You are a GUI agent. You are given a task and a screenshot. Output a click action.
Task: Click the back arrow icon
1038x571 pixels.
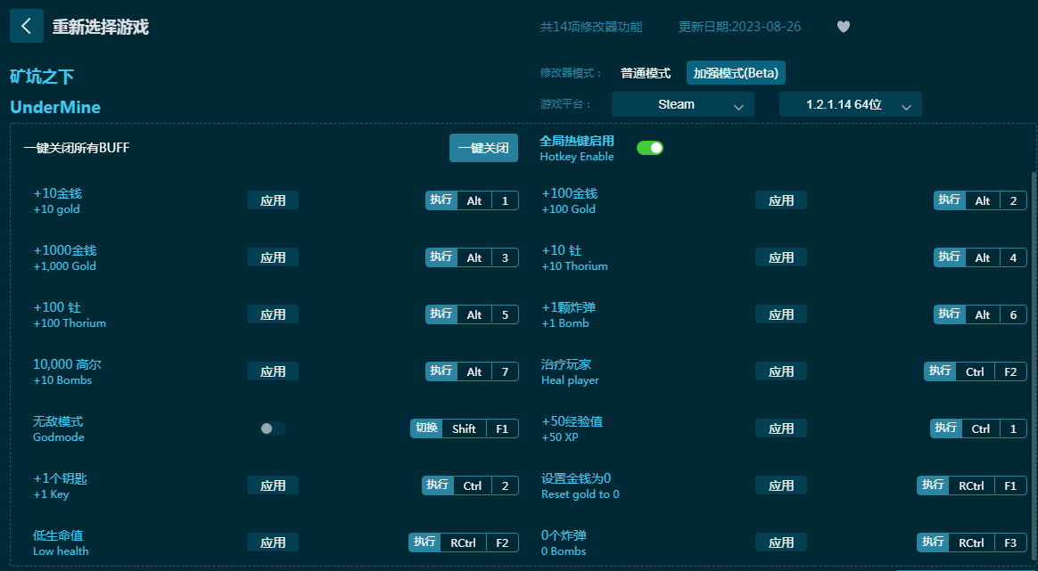[x=27, y=26]
